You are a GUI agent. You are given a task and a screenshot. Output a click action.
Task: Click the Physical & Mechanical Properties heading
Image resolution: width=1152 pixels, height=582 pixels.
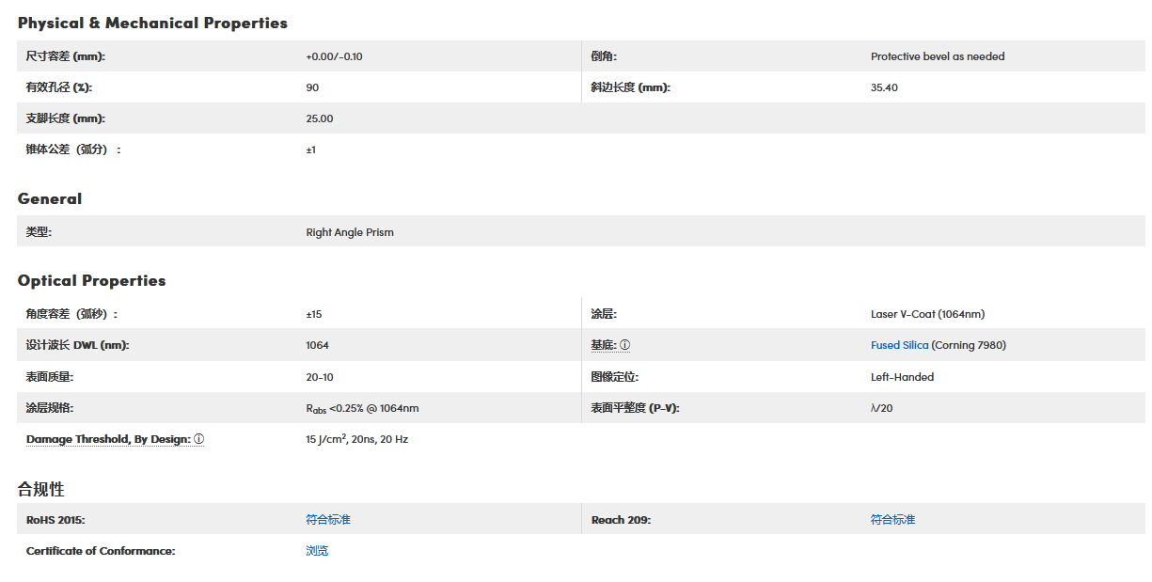tap(152, 23)
